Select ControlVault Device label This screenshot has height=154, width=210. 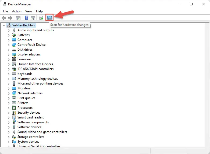31,45
